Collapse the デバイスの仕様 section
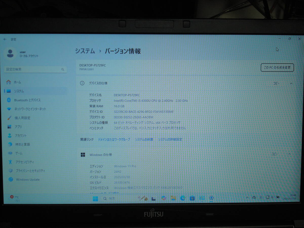Screen dimensions: 304x228 tap(291, 83)
